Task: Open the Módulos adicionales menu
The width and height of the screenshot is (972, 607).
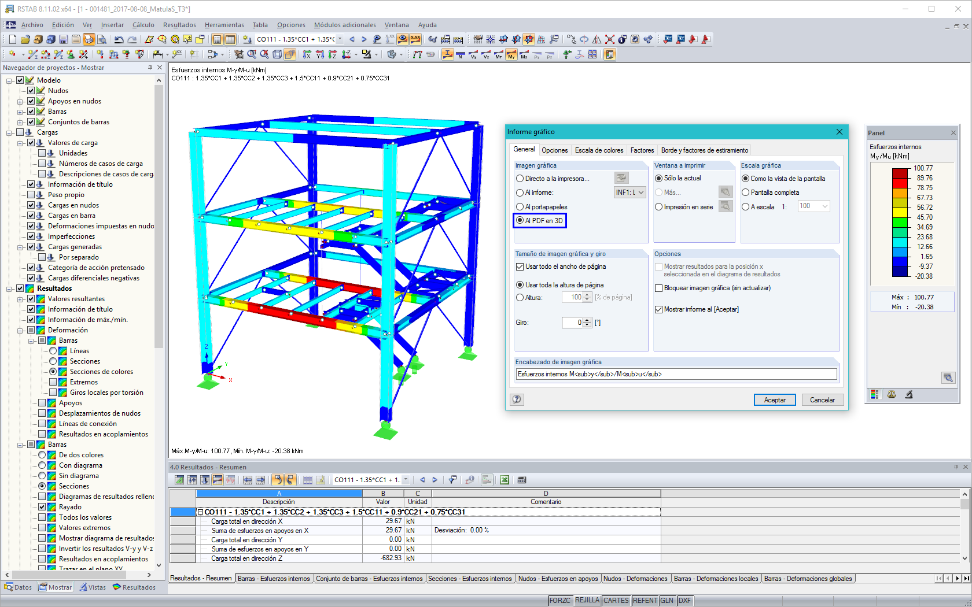Action: (344, 25)
